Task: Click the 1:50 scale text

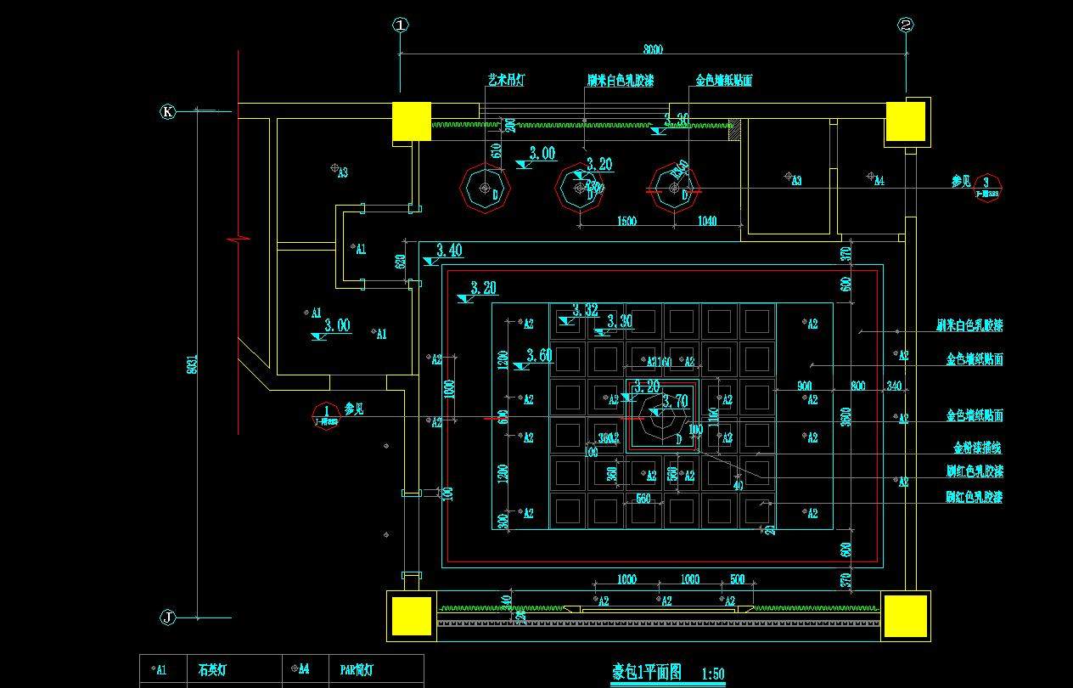Action: [713, 674]
